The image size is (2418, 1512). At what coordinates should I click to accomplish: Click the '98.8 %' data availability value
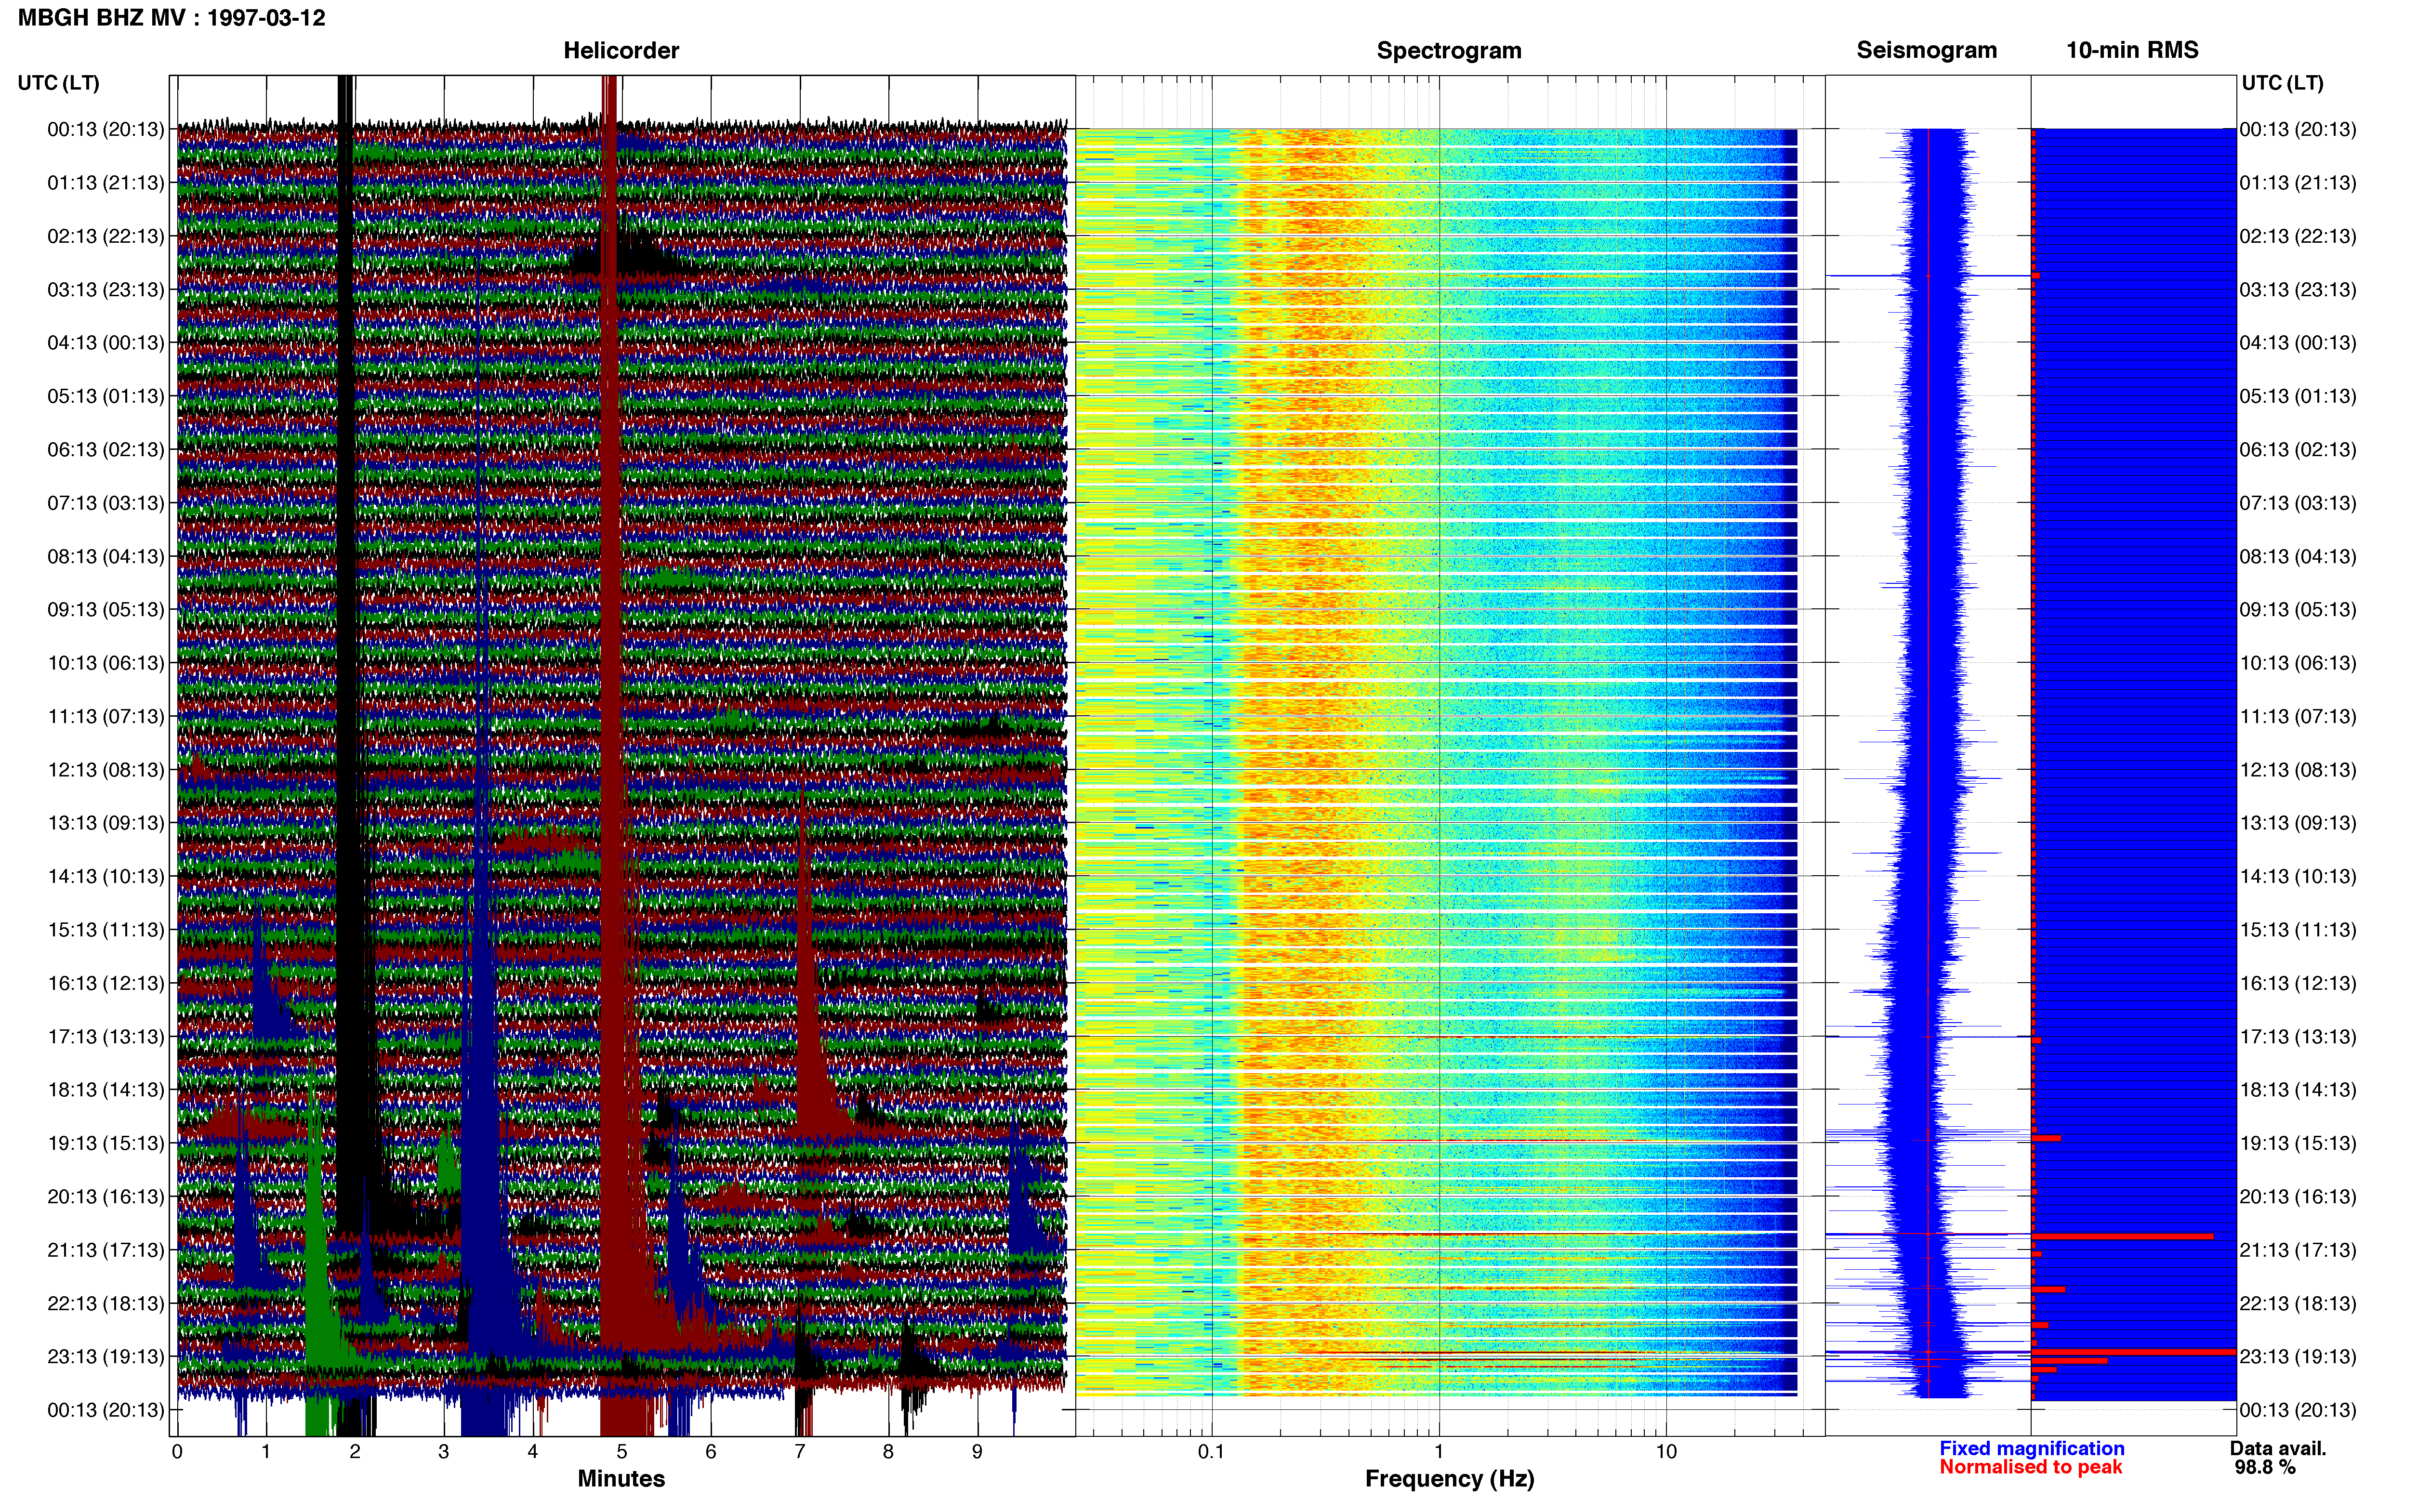[x=2265, y=1468]
